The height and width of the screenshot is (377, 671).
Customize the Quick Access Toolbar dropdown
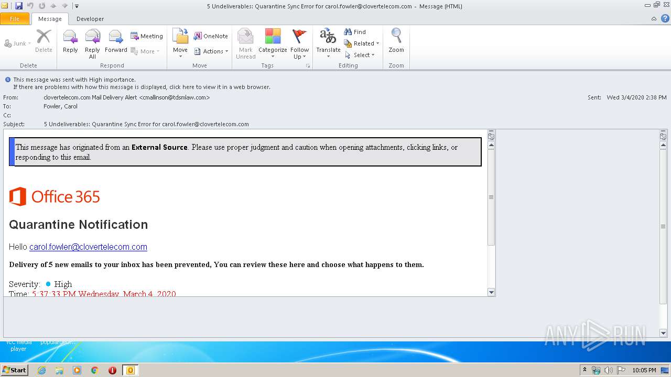[77, 6]
